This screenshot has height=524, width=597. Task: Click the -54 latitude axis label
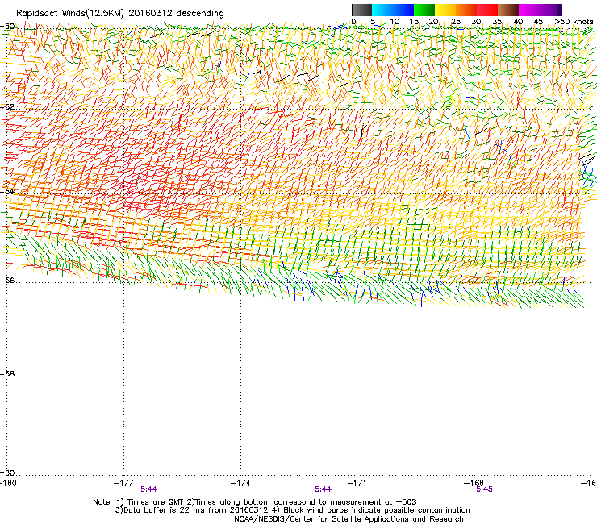pyautogui.click(x=7, y=192)
